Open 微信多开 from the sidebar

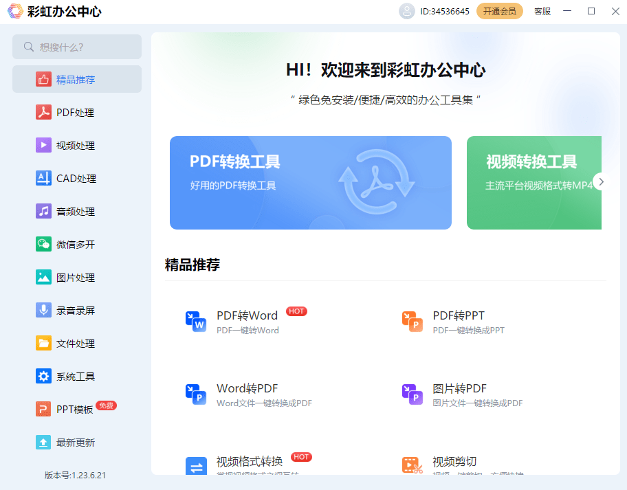76,244
